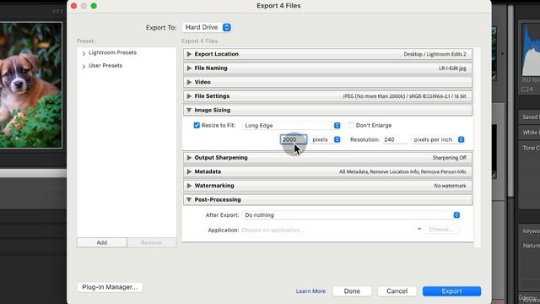Open the Export To Hard Drive dropdown
The width and height of the screenshot is (540, 304).
pos(207,27)
